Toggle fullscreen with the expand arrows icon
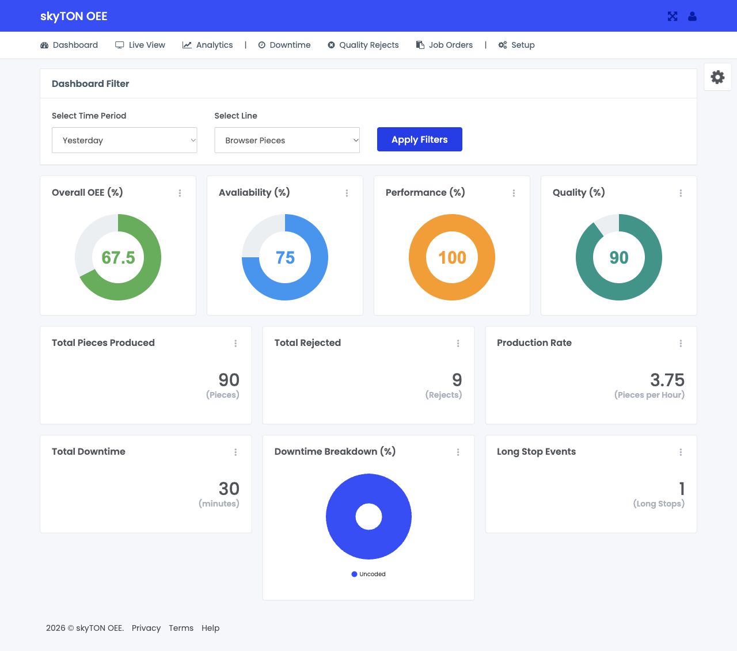The image size is (737, 651). pyautogui.click(x=673, y=16)
